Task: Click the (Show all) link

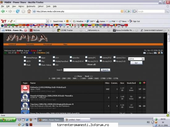Action: [91, 64]
